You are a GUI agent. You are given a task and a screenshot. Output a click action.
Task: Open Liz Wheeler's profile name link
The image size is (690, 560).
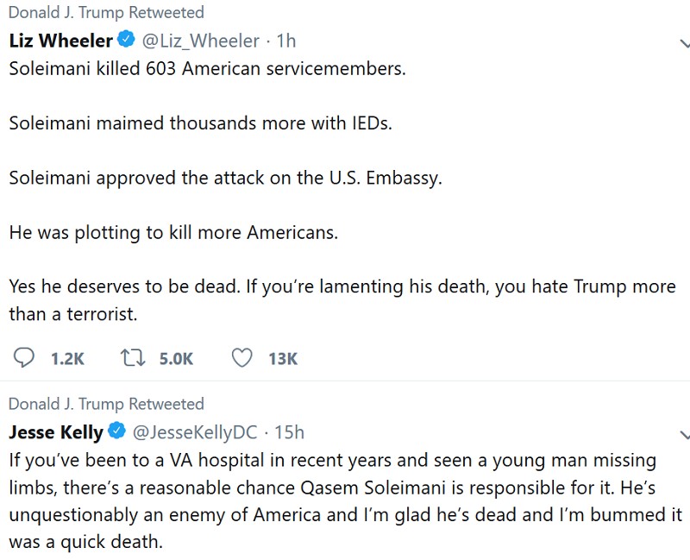tap(60, 41)
